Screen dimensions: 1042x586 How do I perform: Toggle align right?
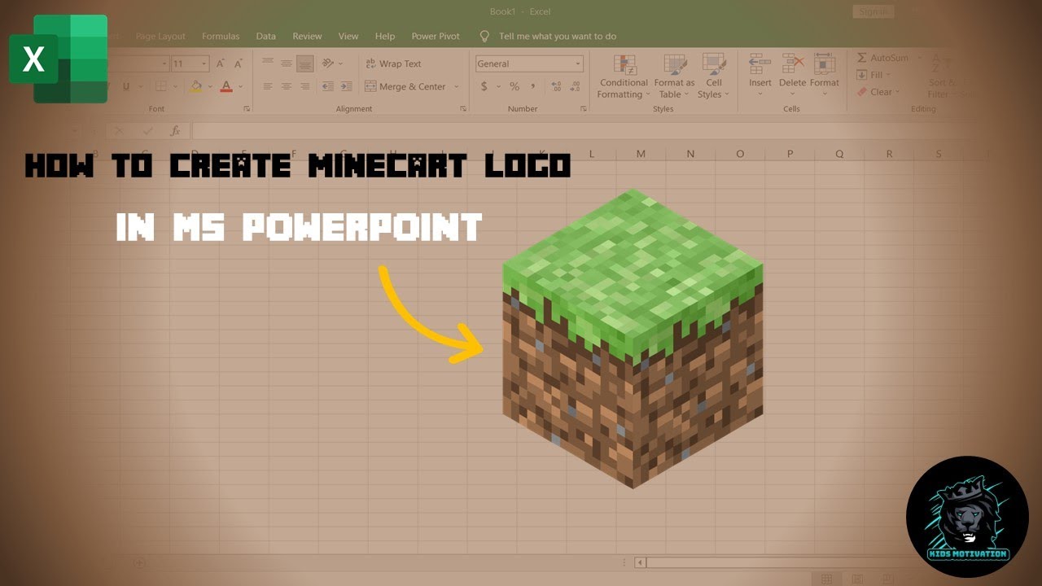click(305, 86)
